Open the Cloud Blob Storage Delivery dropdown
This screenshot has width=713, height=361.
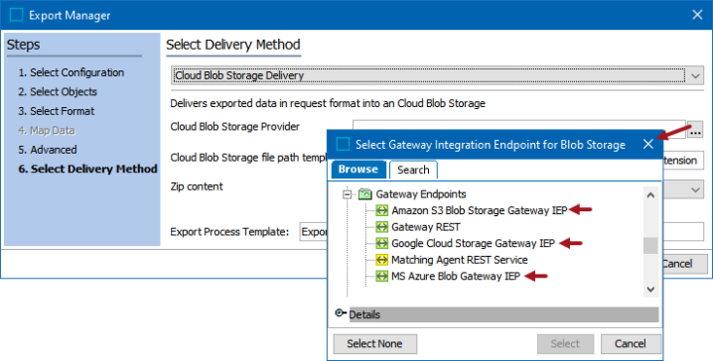click(696, 75)
